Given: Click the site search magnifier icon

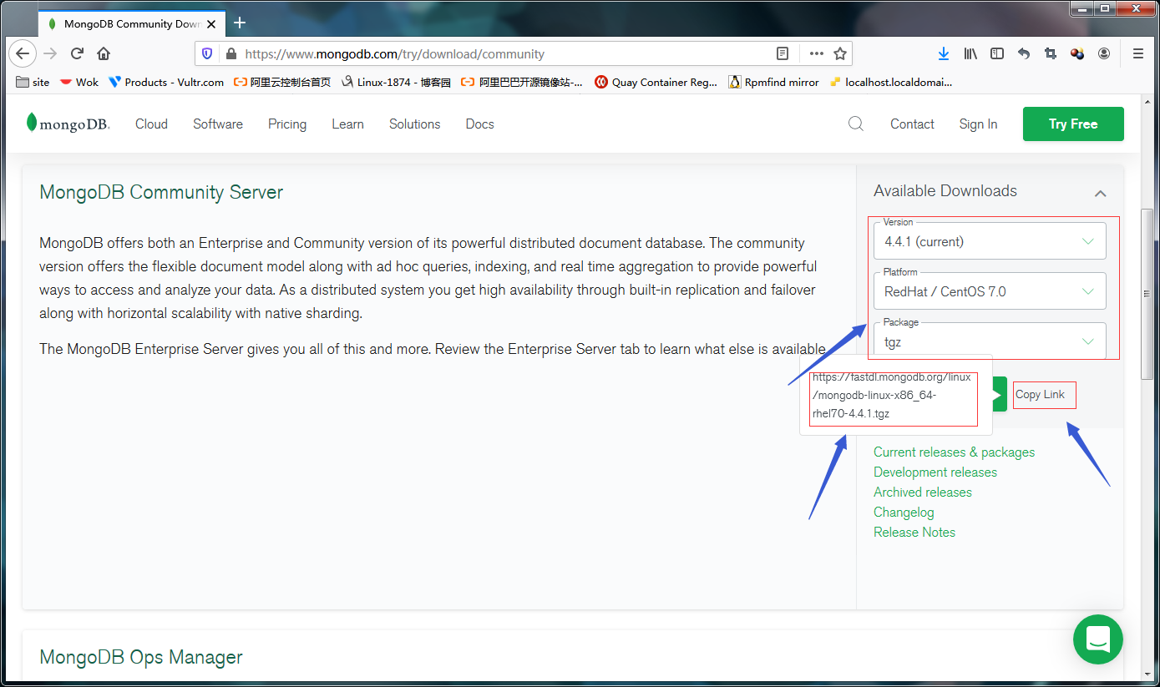Looking at the screenshot, I should 856,124.
